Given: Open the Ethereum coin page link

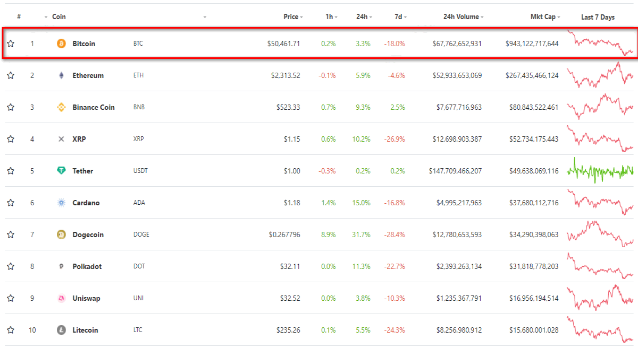Looking at the screenshot, I should click(88, 75).
